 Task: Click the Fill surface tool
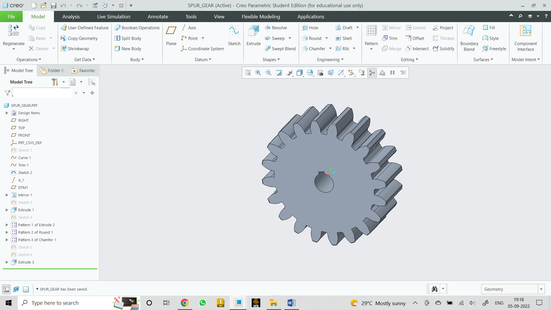pyautogui.click(x=489, y=28)
